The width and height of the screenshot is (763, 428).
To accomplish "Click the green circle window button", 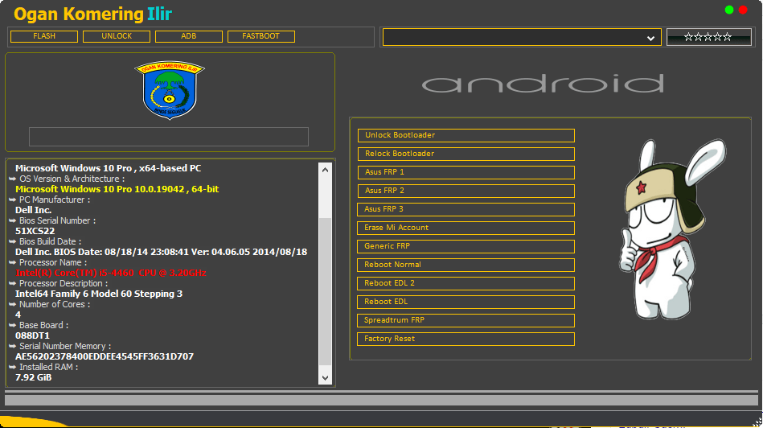I will pos(729,10).
